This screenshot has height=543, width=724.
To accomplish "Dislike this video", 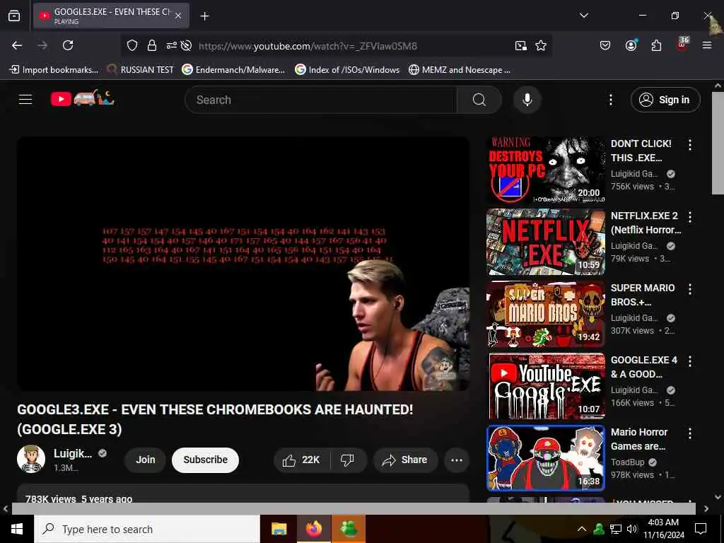I will pos(347,460).
